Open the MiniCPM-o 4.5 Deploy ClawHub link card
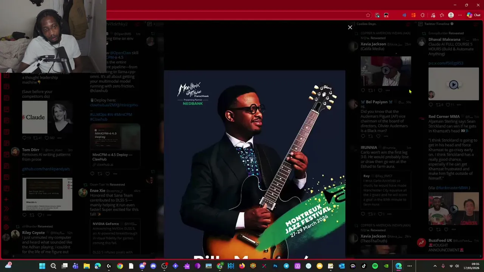 click(x=115, y=147)
